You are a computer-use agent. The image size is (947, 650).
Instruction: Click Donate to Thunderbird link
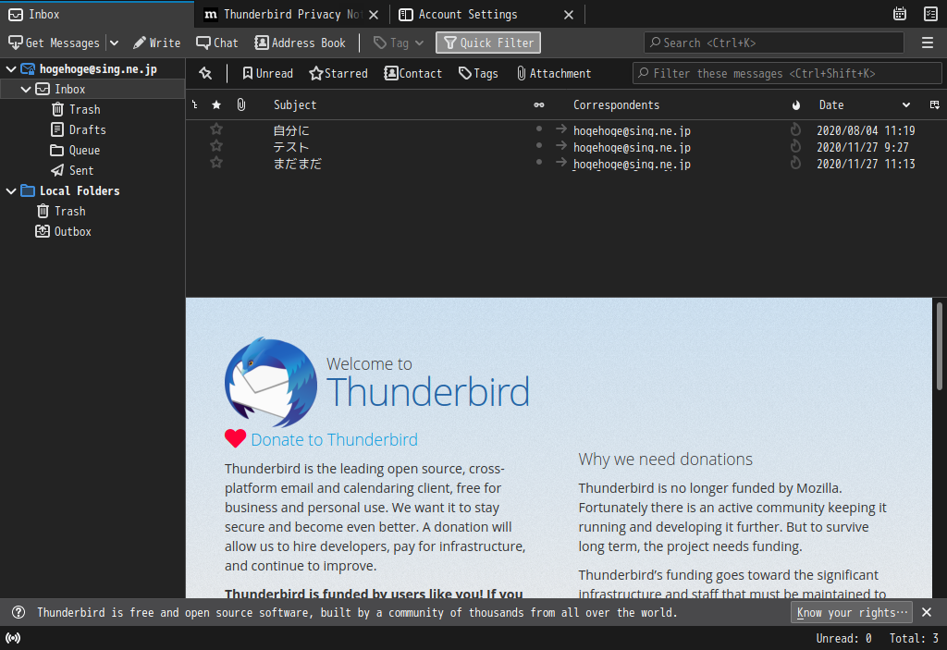[334, 440]
